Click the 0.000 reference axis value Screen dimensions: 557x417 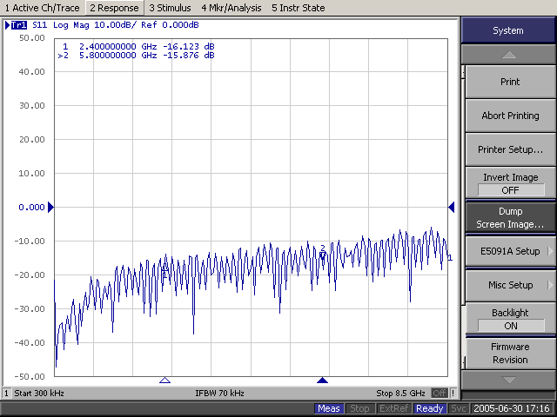click(31, 207)
